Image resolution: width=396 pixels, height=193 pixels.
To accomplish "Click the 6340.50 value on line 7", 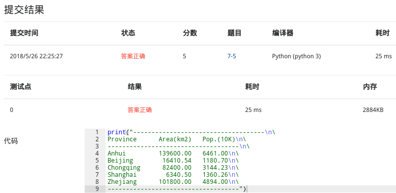I will 178,175.
